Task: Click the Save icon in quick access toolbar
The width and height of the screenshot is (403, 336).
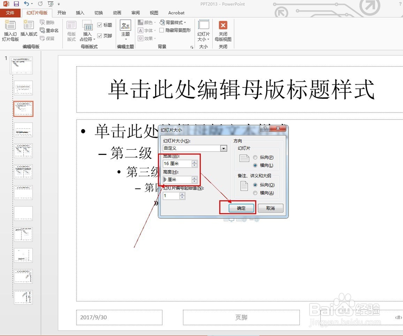Action: pos(16,4)
